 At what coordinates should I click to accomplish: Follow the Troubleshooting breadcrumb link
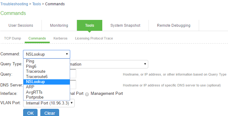coord(14,4)
